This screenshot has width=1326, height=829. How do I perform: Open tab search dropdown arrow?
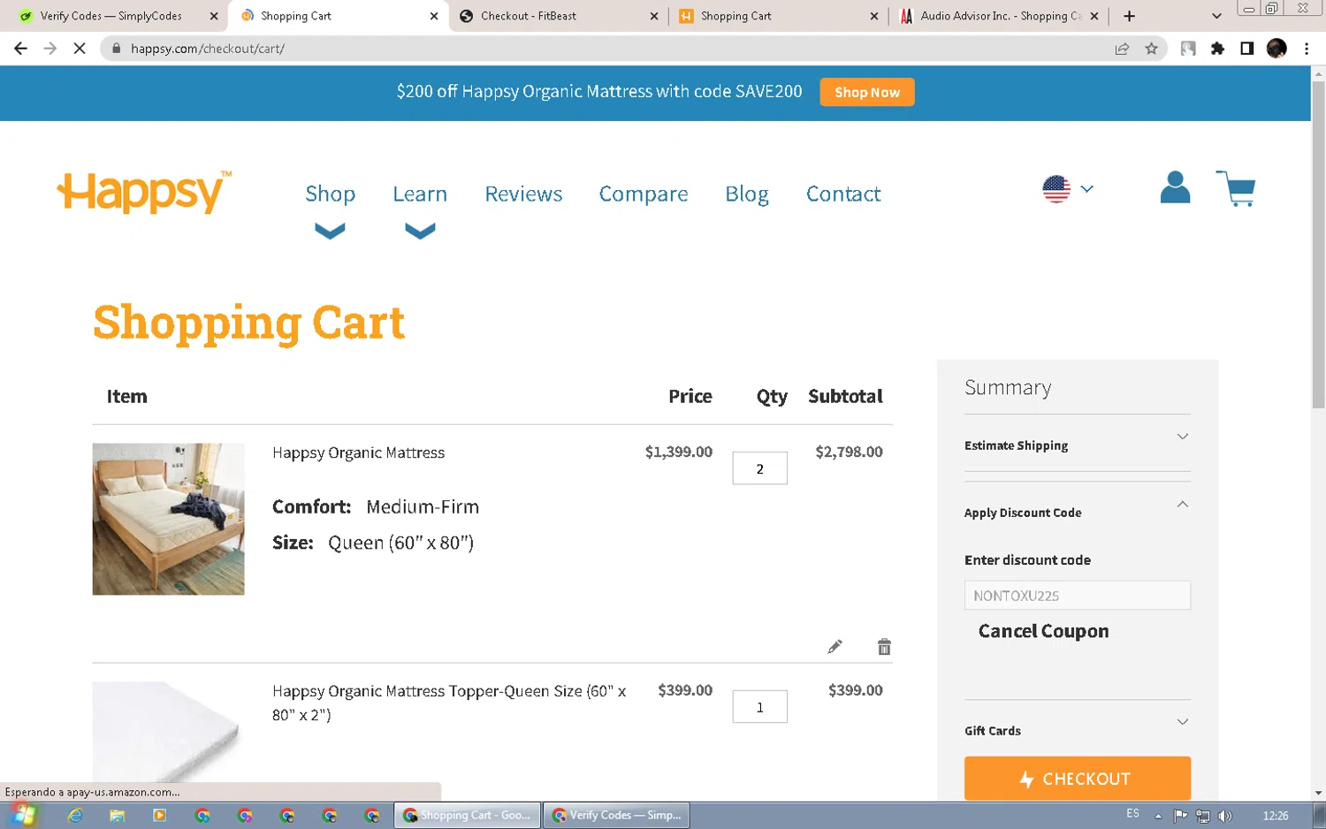tap(1216, 16)
